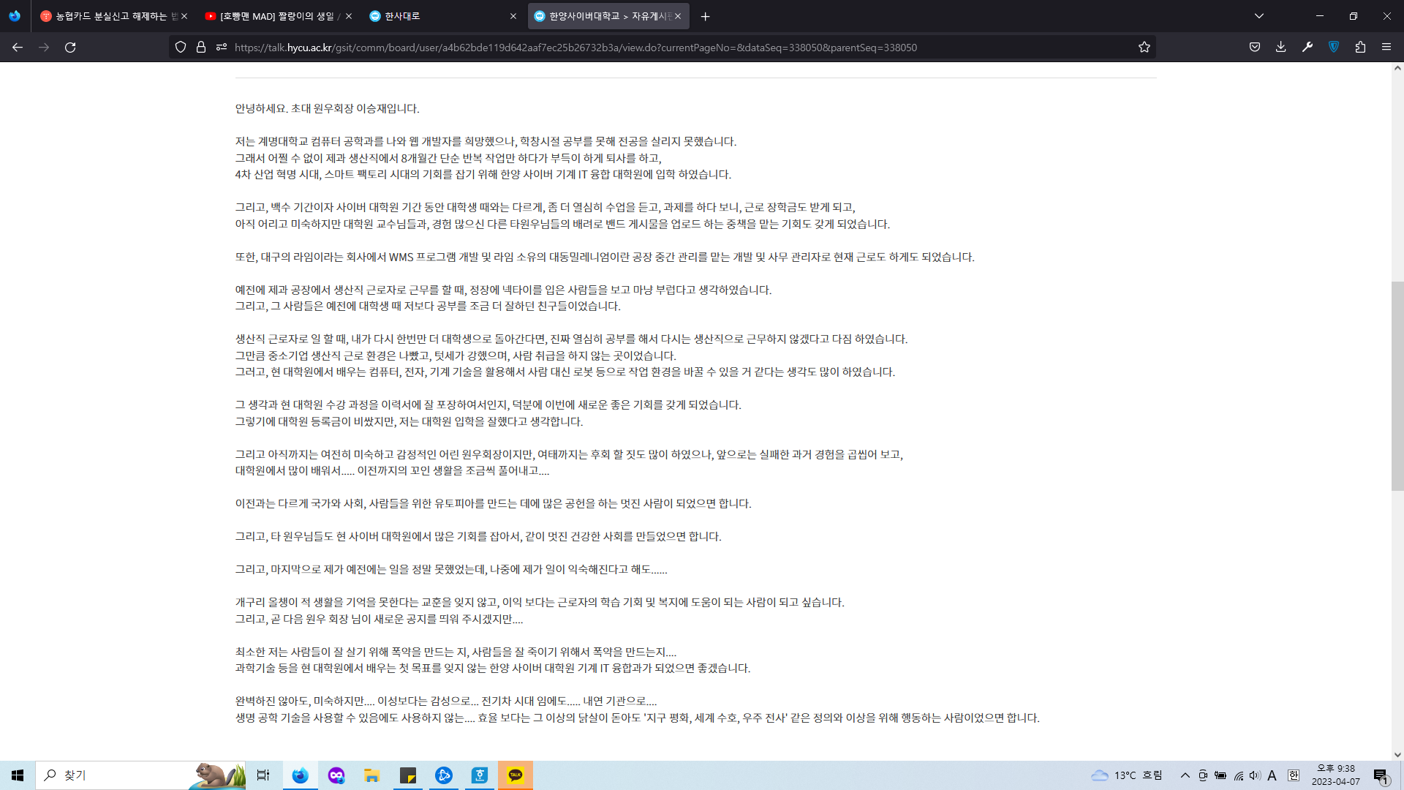Show site security lock information
1404x790 pixels.
click(x=201, y=47)
